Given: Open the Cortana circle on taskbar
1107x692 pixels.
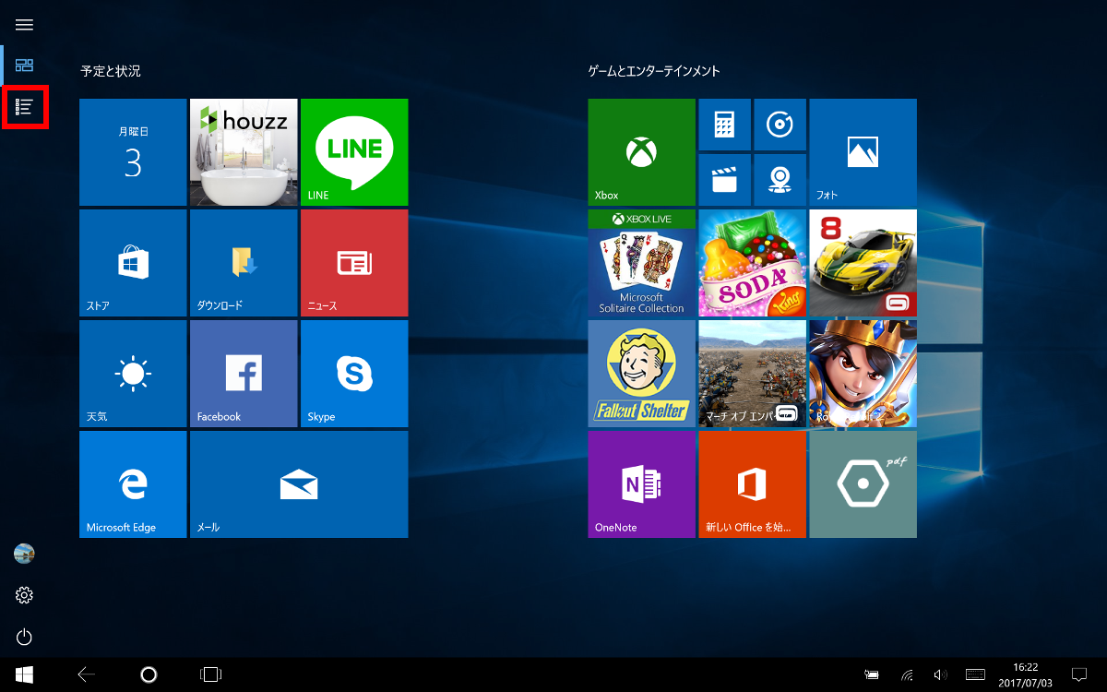Looking at the screenshot, I should coord(149,674).
